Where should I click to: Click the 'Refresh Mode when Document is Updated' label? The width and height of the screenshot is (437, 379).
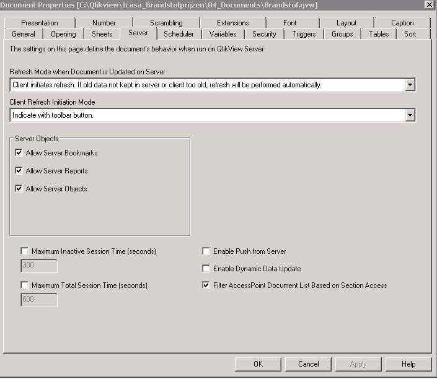pos(87,72)
